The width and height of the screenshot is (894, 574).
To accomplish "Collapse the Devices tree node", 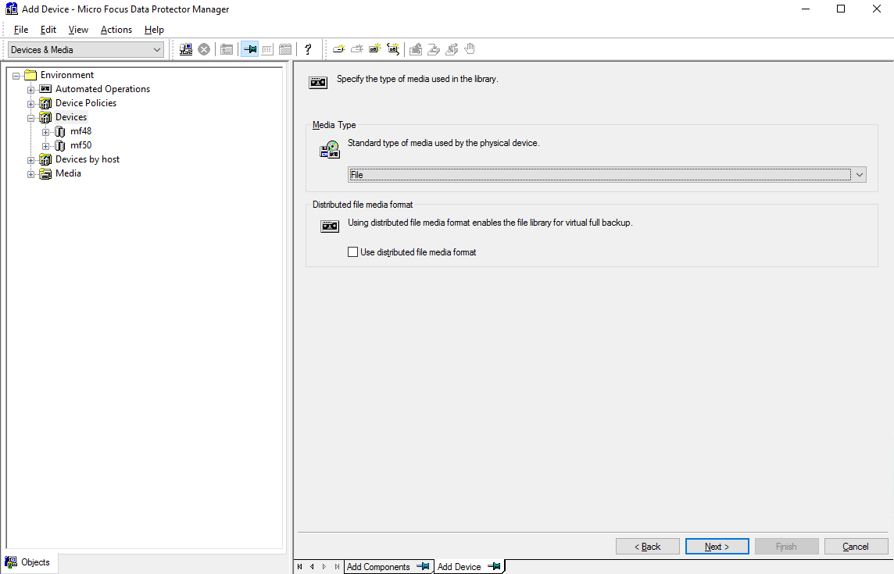I will click(30, 118).
